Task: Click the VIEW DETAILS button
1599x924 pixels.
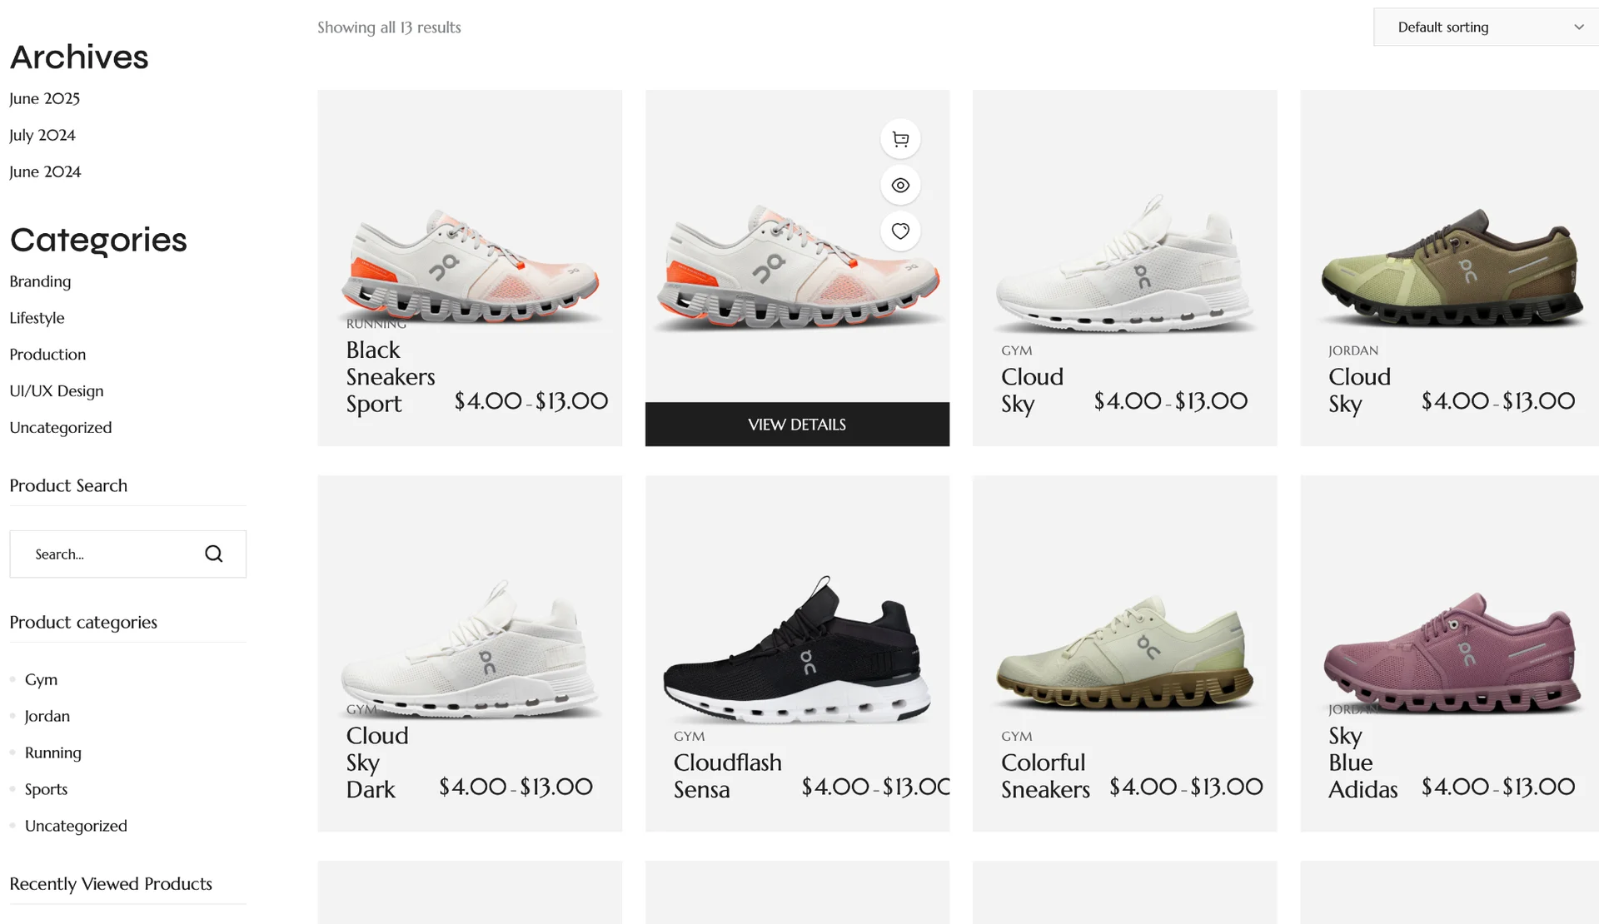Action: pos(797,425)
